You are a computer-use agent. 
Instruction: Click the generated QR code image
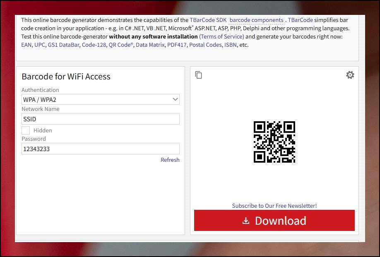(274, 142)
